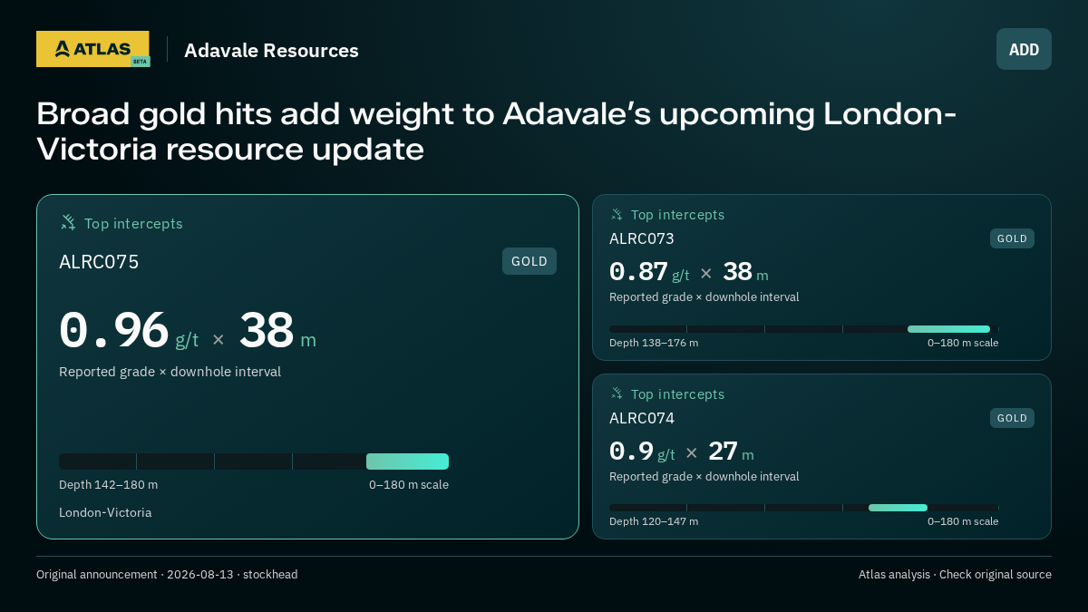Click the ALRC073 depth bar highlight
The image size is (1088, 612).
coord(948,329)
